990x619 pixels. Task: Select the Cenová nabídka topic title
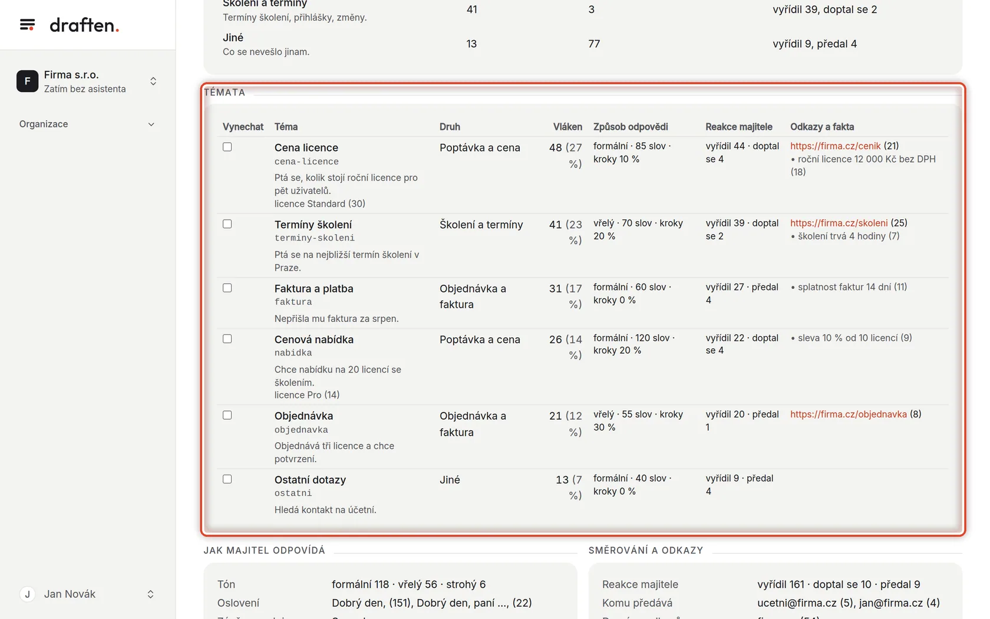click(x=314, y=340)
